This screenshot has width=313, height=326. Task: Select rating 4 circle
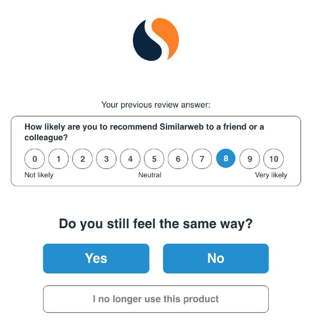click(x=130, y=159)
